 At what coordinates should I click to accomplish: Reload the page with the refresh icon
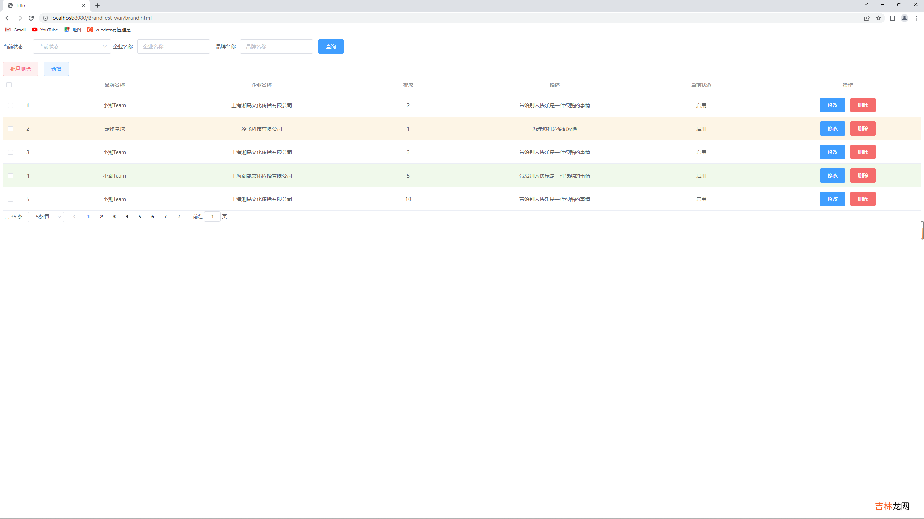point(31,18)
